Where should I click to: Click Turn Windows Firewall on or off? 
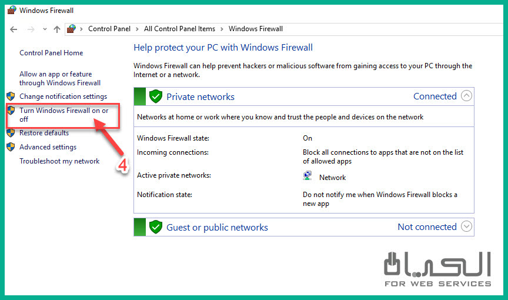click(63, 115)
